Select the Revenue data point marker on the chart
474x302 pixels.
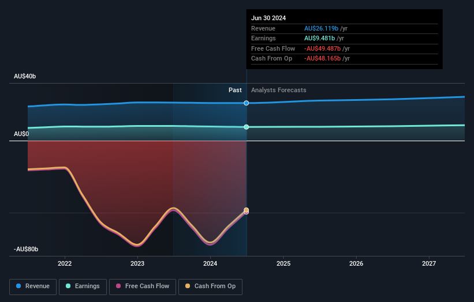pyautogui.click(x=247, y=103)
